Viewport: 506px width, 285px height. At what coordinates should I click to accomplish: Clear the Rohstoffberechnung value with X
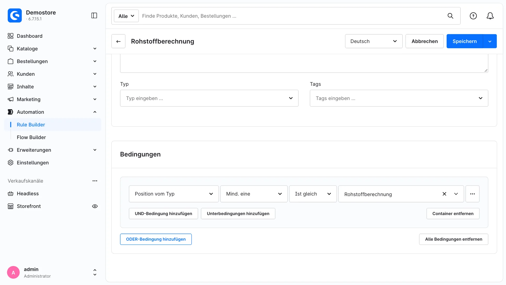click(444, 194)
